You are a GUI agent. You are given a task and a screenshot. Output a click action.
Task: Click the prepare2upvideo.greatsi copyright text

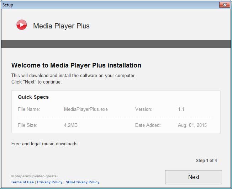tap(34, 176)
